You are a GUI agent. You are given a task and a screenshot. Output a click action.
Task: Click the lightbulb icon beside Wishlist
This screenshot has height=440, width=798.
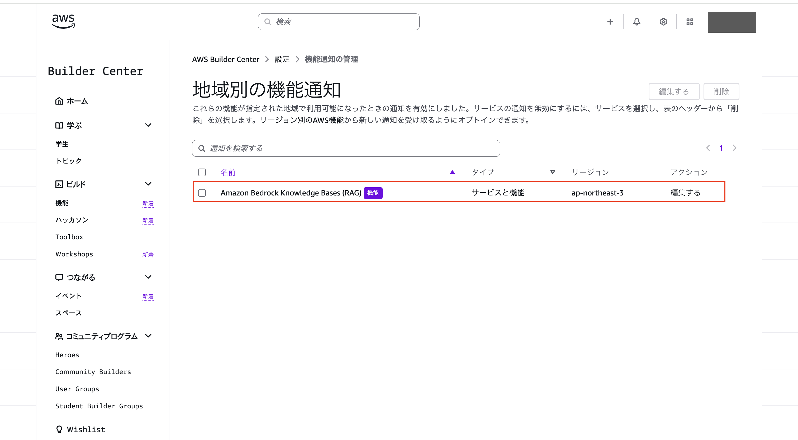tap(59, 429)
